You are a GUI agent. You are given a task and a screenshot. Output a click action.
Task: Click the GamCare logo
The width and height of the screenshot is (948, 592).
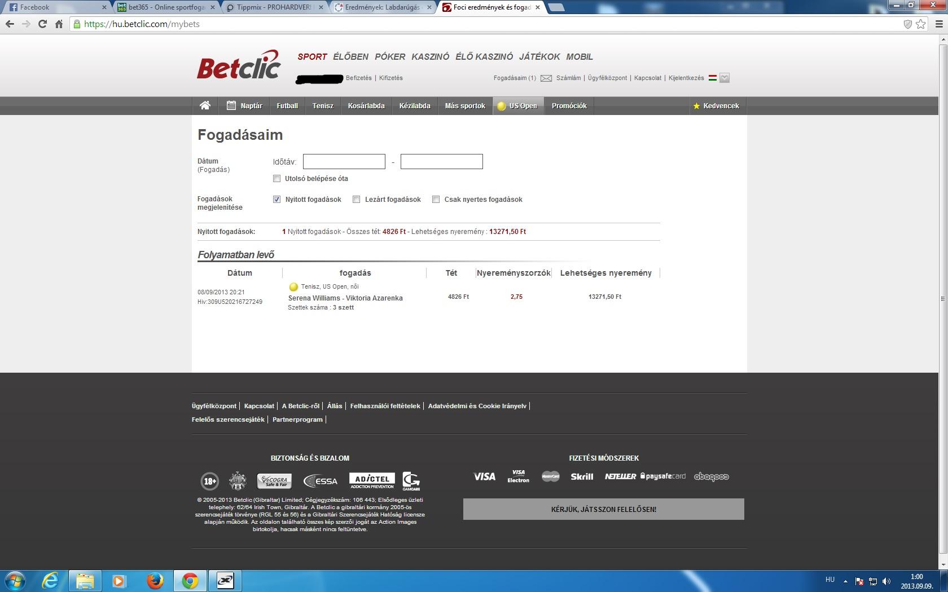[411, 481]
